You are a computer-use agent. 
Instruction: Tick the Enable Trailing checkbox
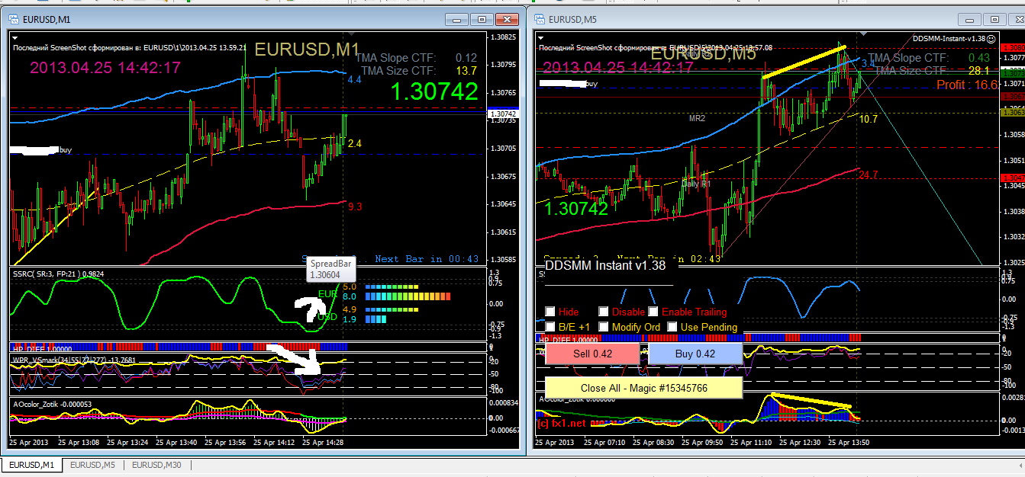click(653, 312)
